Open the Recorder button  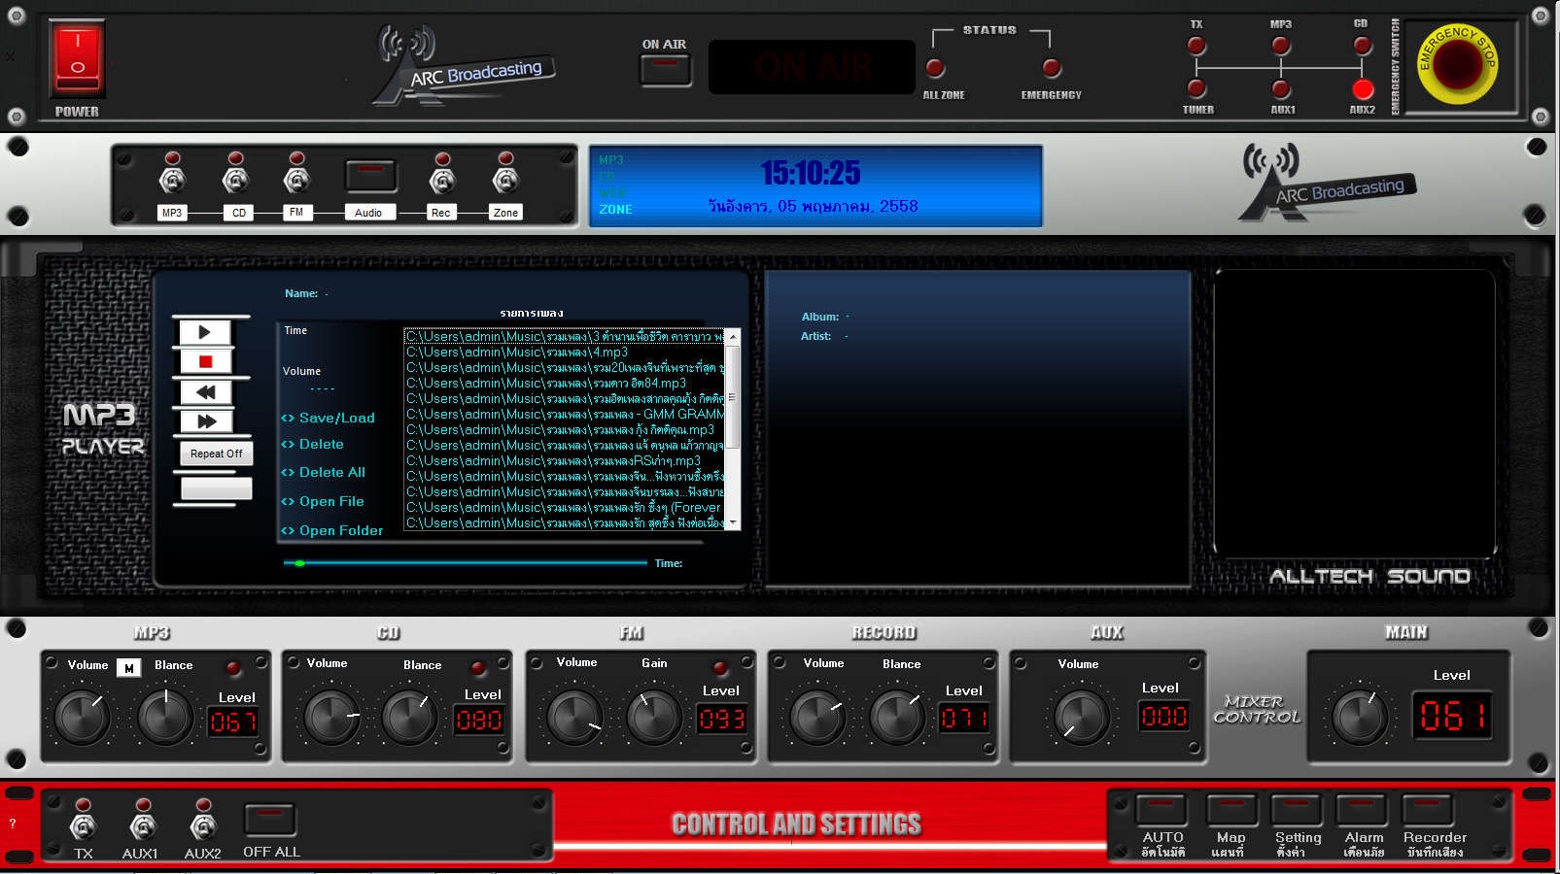coord(1427,811)
